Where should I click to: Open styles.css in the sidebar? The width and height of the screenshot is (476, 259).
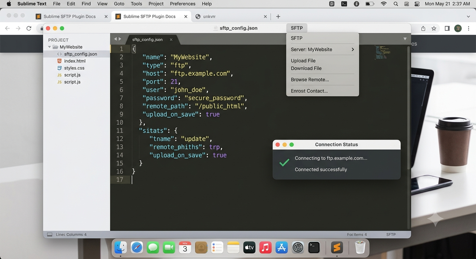click(74, 68)
